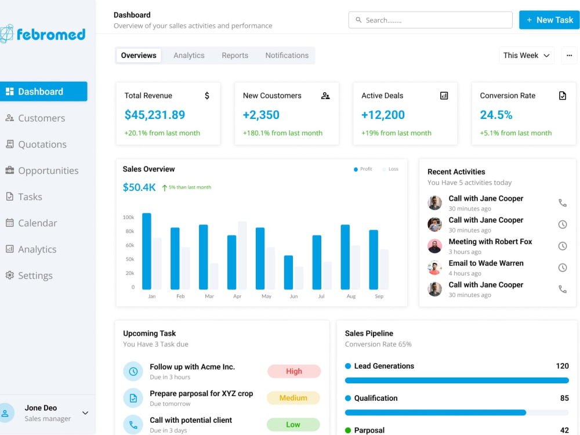Expand the Jone Deo profile chevron
The height and width of the screenshot is (435, 580).
85,413
